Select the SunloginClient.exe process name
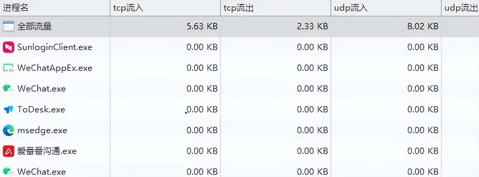 [x=55, y=47]
